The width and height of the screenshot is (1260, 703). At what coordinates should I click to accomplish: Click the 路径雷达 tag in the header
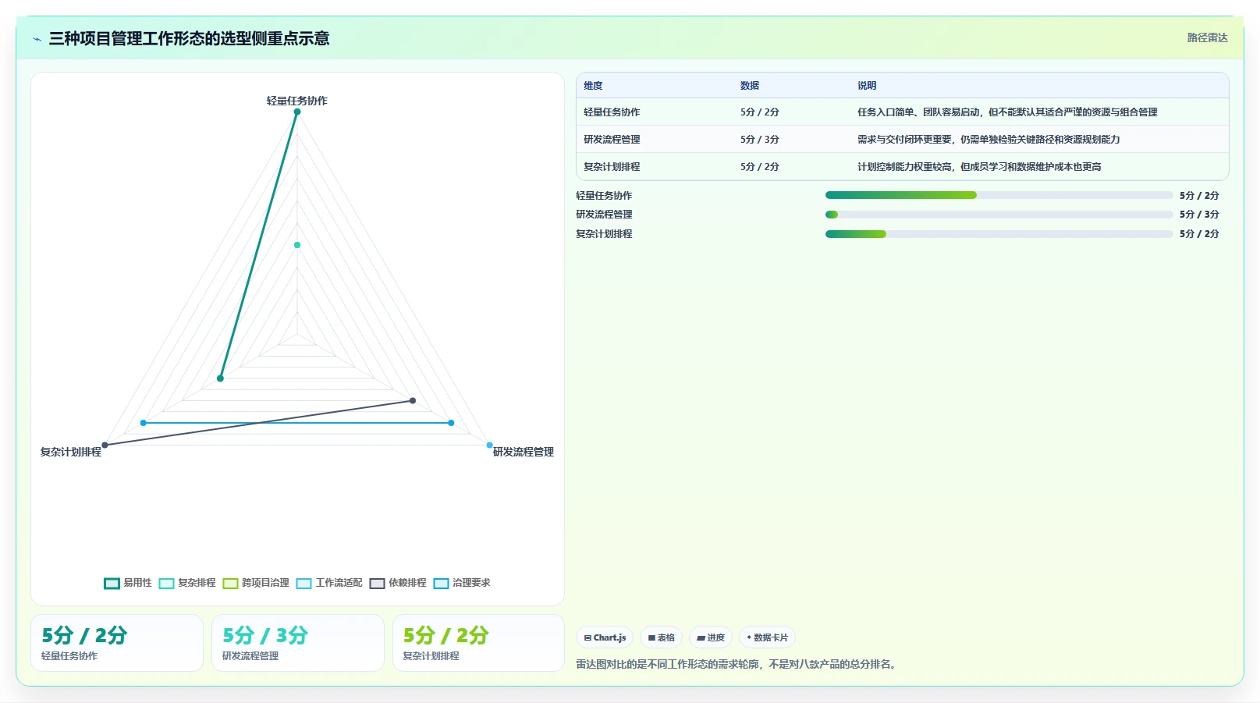(1207, 37)
